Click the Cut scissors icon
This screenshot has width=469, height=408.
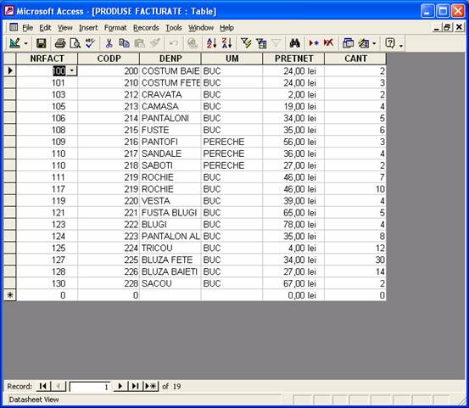tap(109, 43)
